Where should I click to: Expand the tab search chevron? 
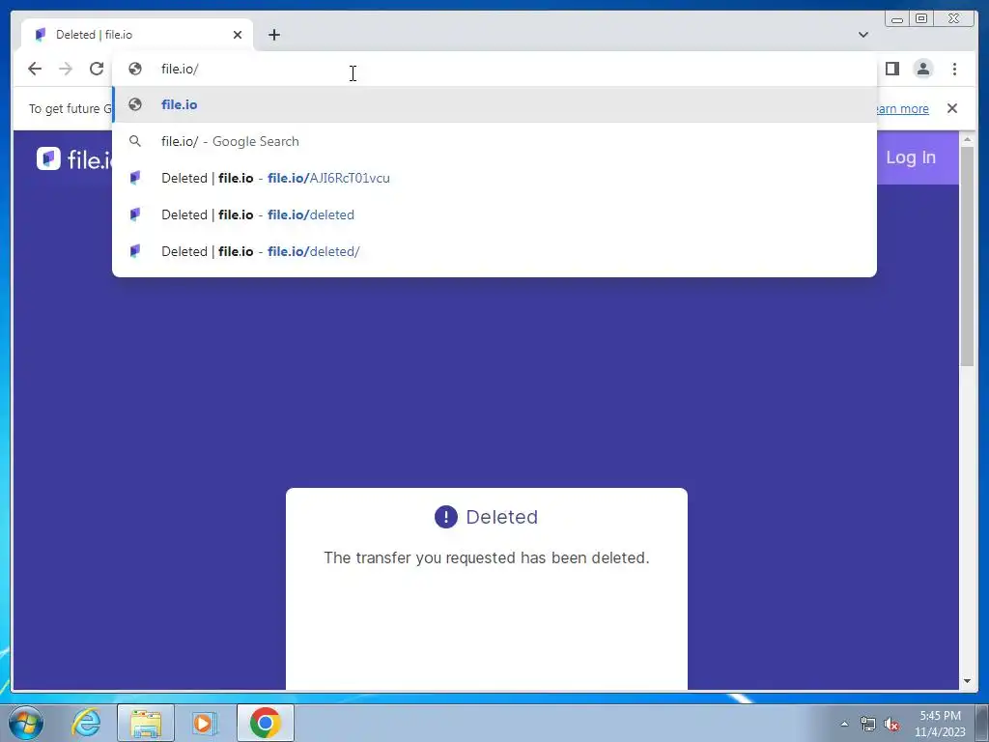pos(862,35)
